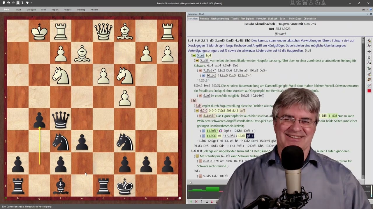Switch to the Tabelle tab
The height and width of the screenshot is (209, 373).
pos(235,19)
